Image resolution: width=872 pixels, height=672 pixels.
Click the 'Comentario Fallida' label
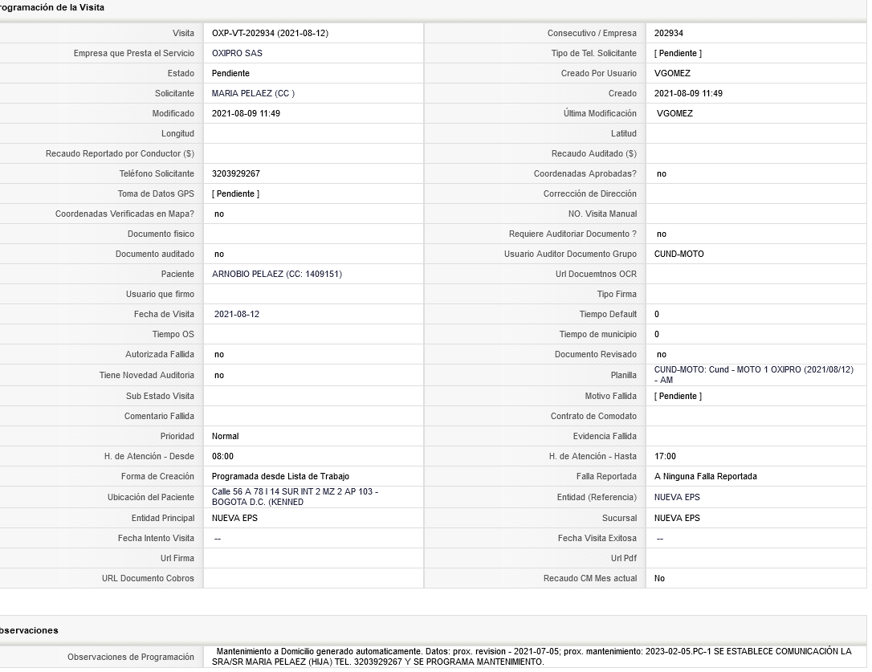(160, 416)
